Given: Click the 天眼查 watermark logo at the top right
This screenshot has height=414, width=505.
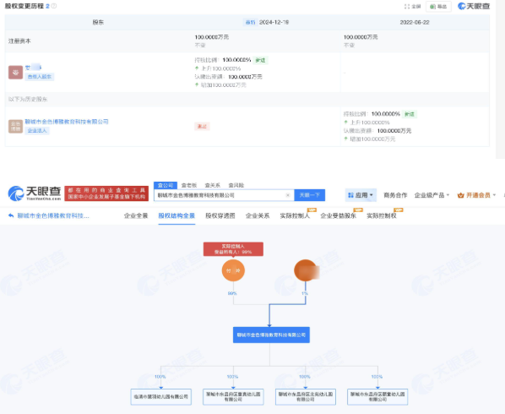Looking at the screenshot, I should click(x=474, y=6).
